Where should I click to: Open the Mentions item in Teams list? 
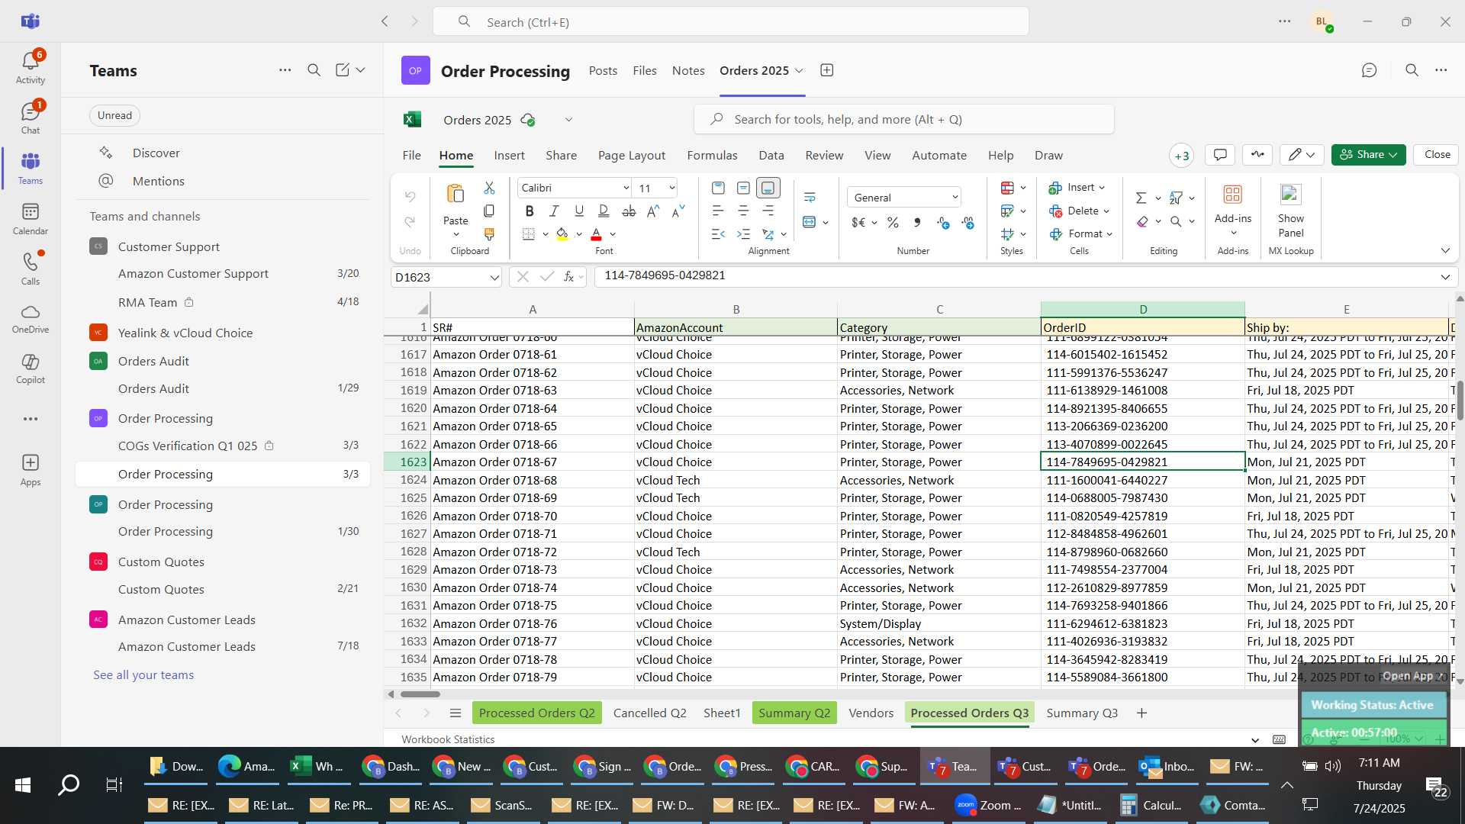click(158, 181)
